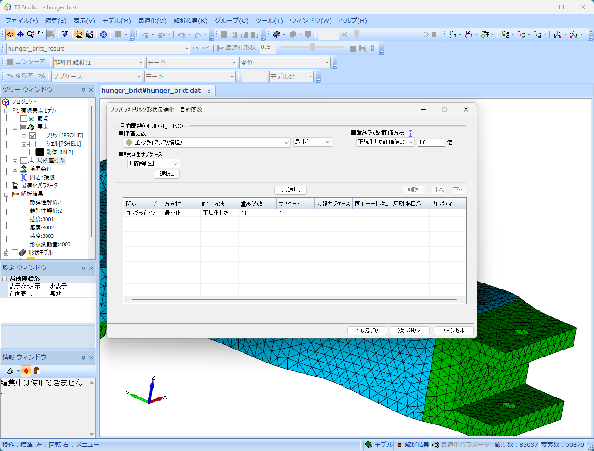Image resolution: width=594 pixels, height=451 pixels.
Task: Click the fit-to-window dashed box icon
Action: click(x=41, y=34)
